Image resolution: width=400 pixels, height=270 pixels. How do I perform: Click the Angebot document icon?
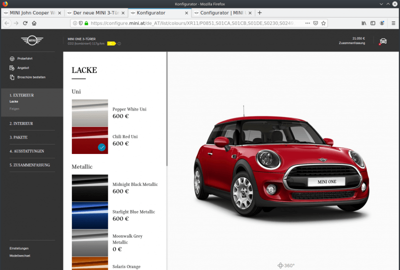pyautogui.click(x=12, y=68)
